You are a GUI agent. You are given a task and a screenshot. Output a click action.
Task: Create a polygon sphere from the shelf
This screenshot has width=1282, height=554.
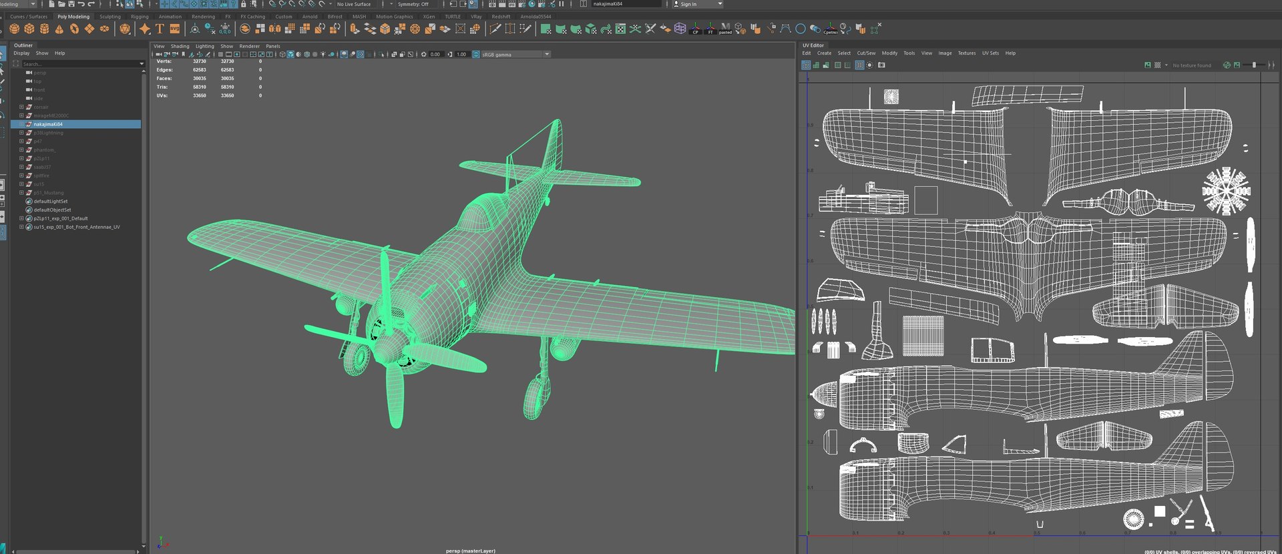pyautogui.click(x=15, y=29)
